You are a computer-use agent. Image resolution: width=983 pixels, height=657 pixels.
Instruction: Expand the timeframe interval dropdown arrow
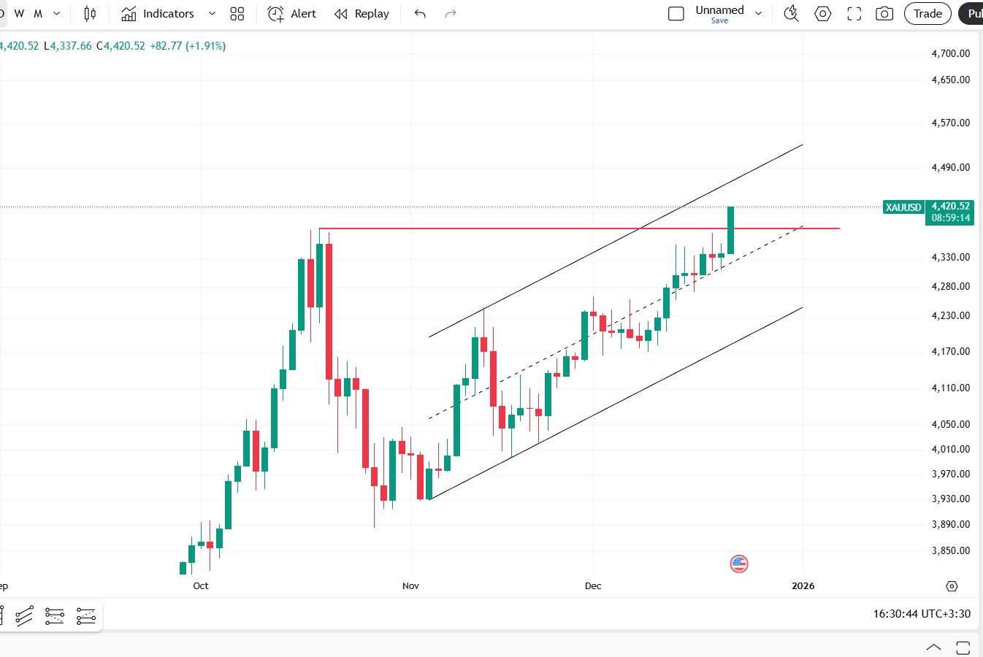57,14
